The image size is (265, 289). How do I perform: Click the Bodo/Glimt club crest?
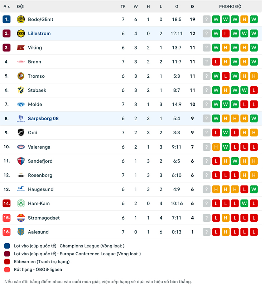(21, 19)
